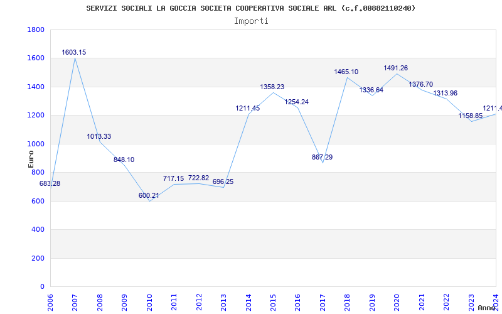Click y-axis value 0
The width and height of the screenshot is (502, 314).
click(x=42, y=287)
